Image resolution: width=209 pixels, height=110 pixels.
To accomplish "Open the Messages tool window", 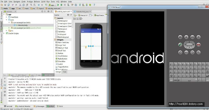I will pos(39,106).
